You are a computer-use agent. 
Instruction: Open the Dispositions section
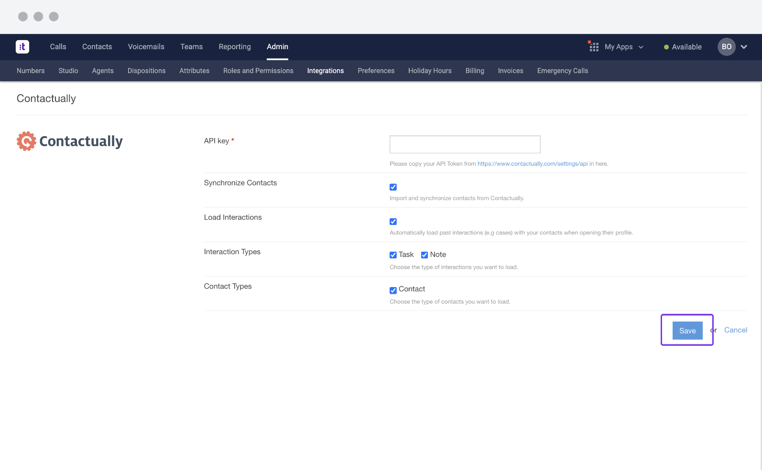tap(147, 71)
